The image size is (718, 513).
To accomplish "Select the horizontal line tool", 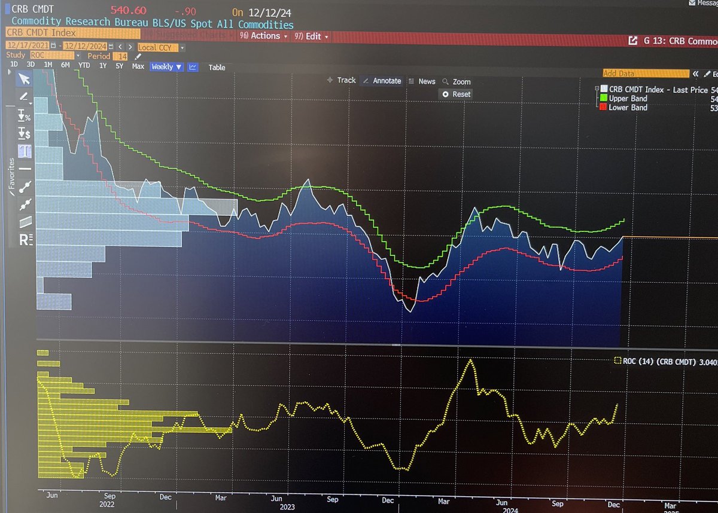I will pos(25,169).
